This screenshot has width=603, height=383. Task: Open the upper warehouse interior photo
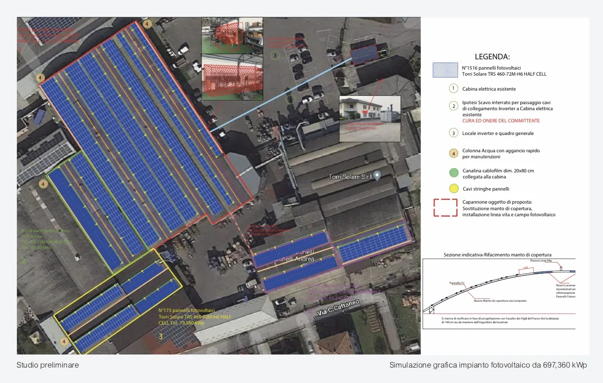[232, 35]
